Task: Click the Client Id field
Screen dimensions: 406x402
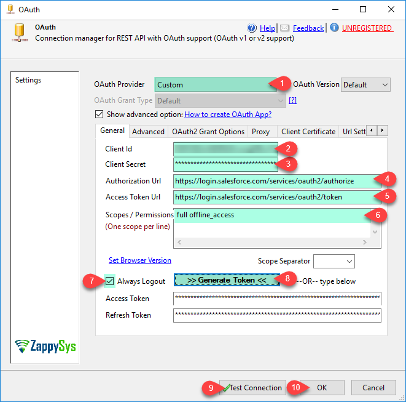Action: pos(225,149)
